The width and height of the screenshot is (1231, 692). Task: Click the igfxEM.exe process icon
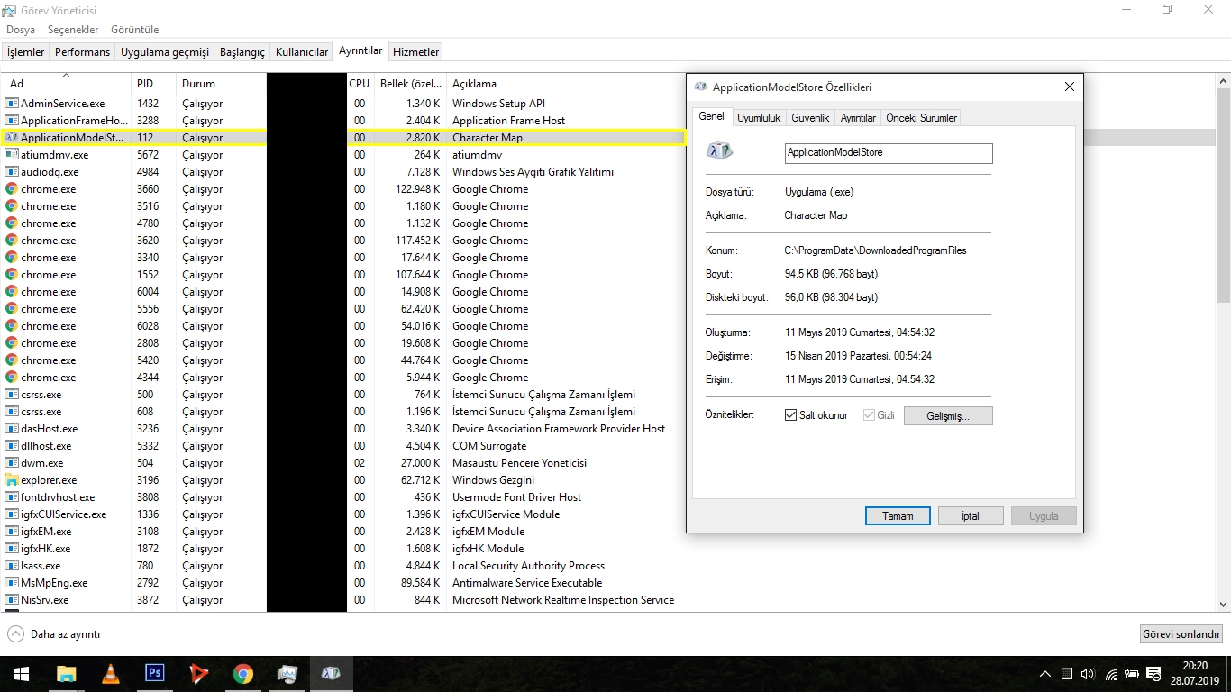click(x=12, y=532)
